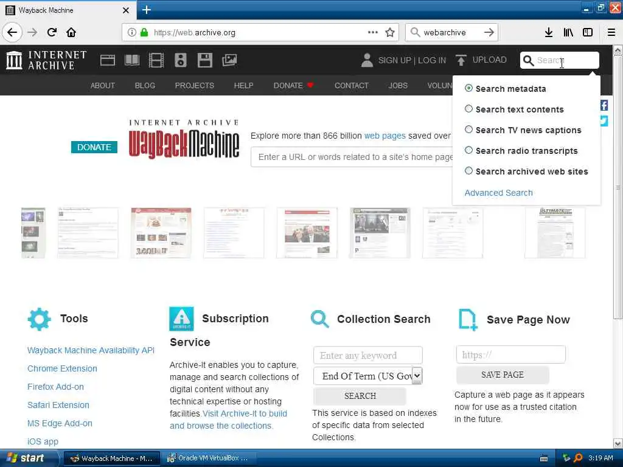
Task: Select Search text contents option
Action: (468, 109)
